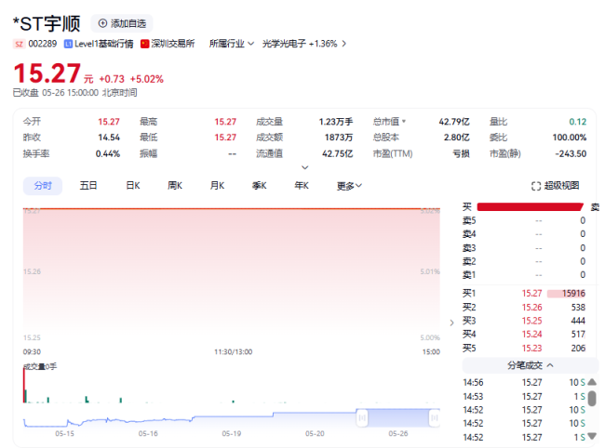
Task: Click the trades list vertical scrollbar
Action: click(x=592, y=399)
